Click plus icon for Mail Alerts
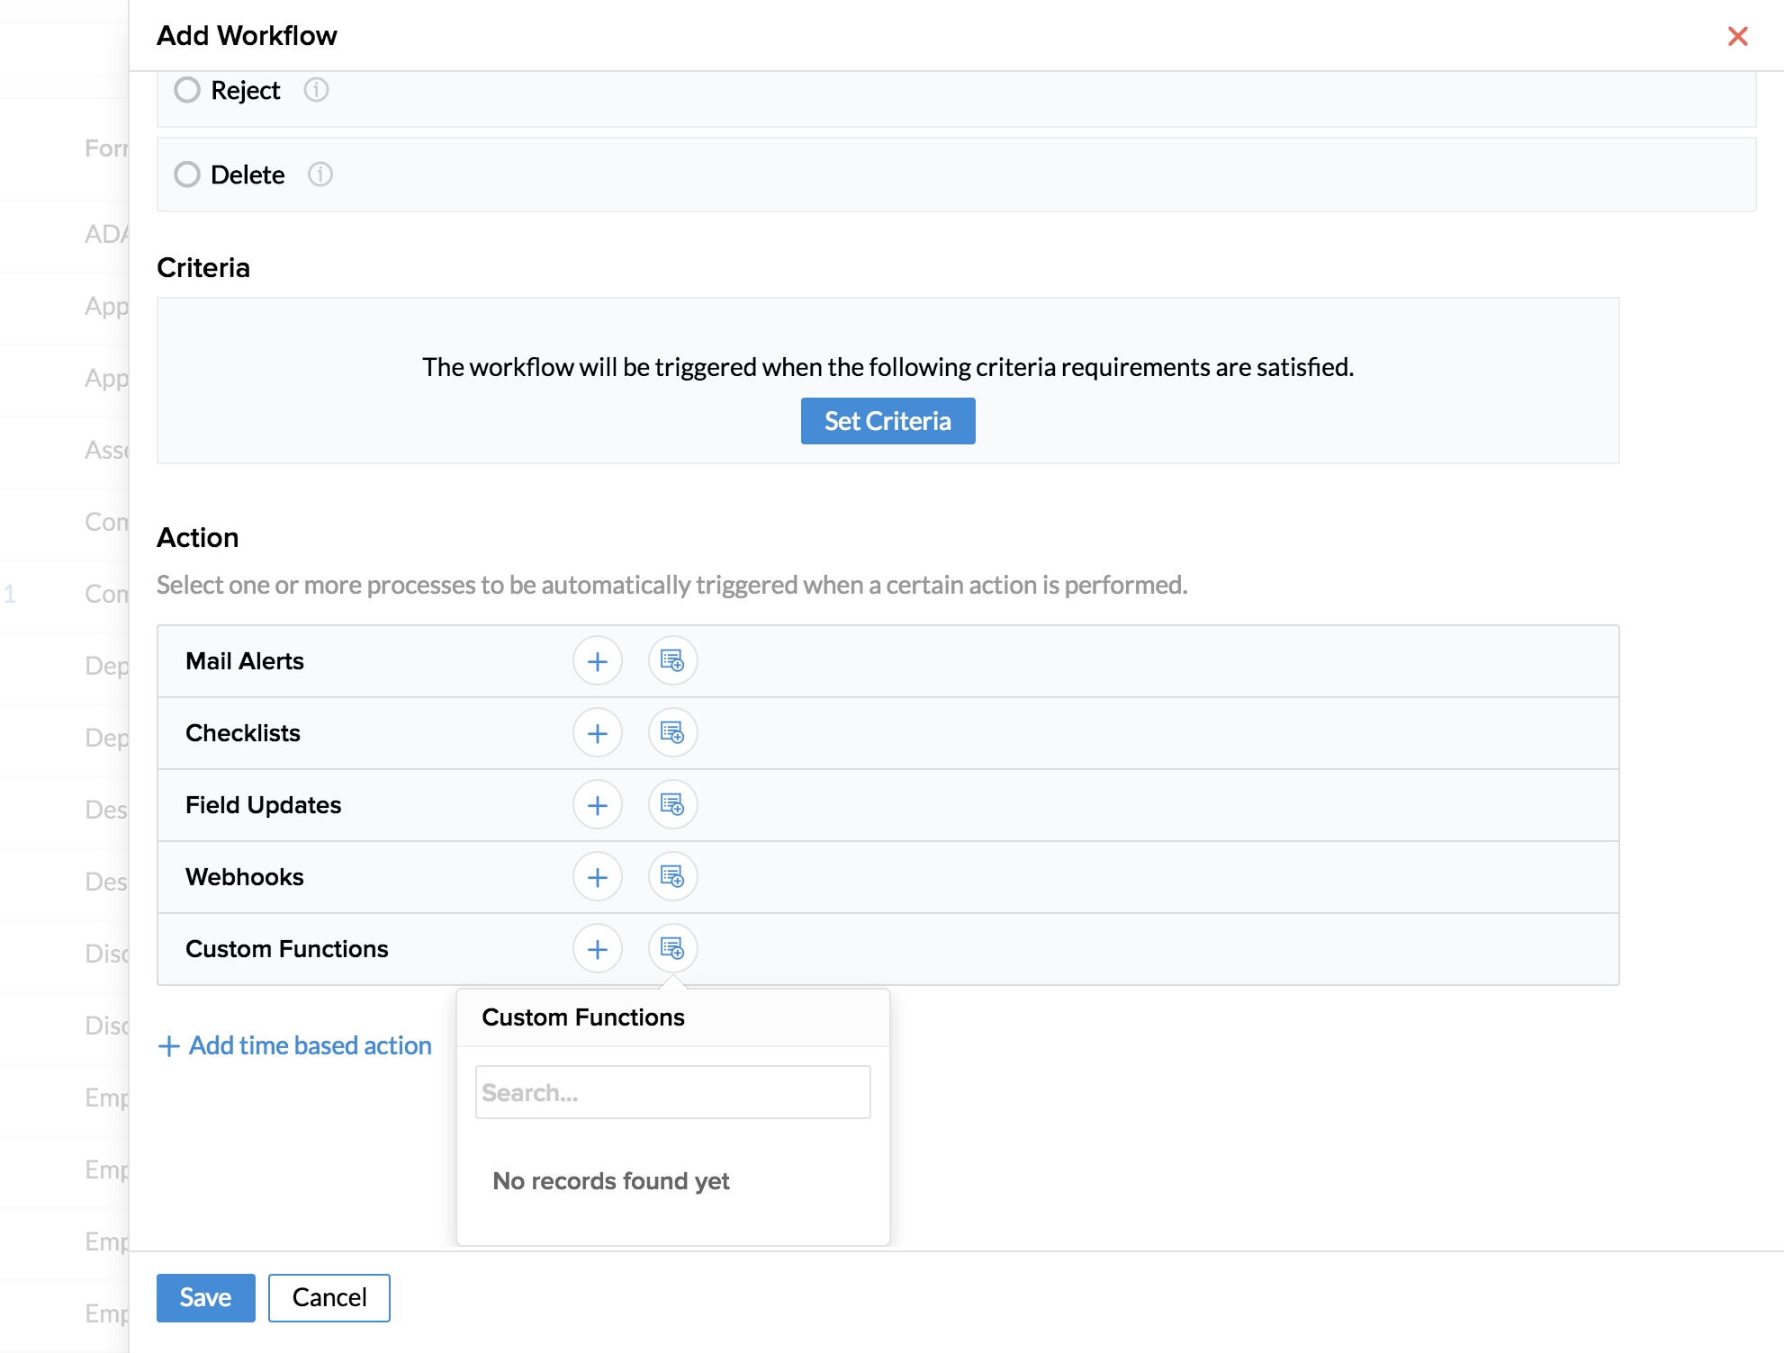 pos(597,661)
